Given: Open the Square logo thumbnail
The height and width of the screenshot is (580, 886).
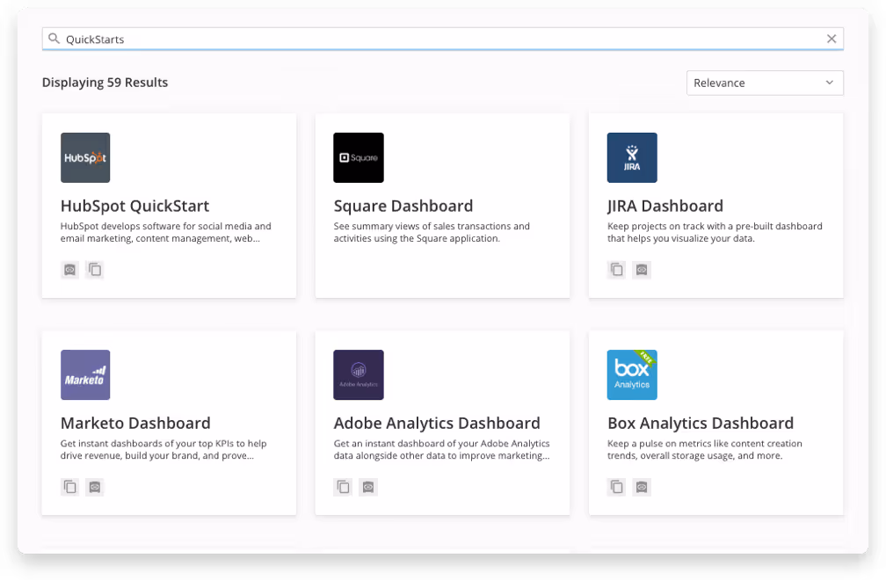Looking at the screenshot, I should (x=359, y=157).
